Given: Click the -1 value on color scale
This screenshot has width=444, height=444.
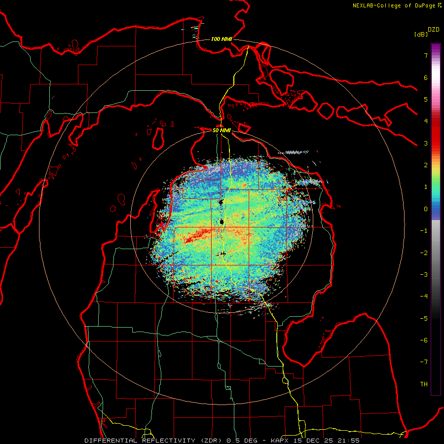Looking at the screenshot, I should (x=424, y=230).
